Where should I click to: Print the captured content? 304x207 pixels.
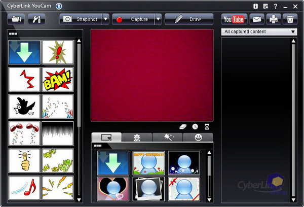pyautogui.click(x=274, y=19)
